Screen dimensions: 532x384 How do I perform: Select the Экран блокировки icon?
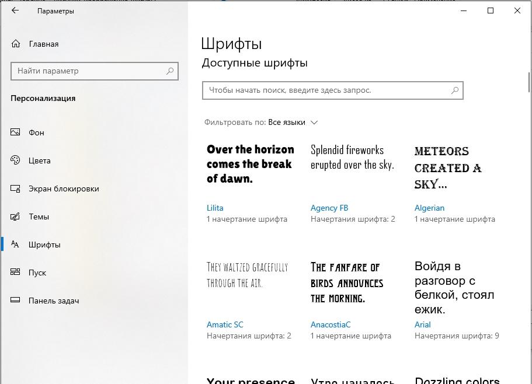tap(15, 188)
